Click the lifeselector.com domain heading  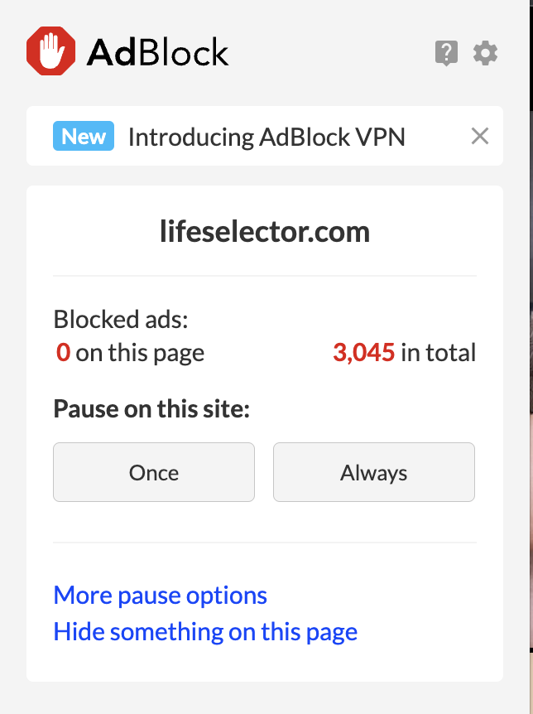coord(265,232)
